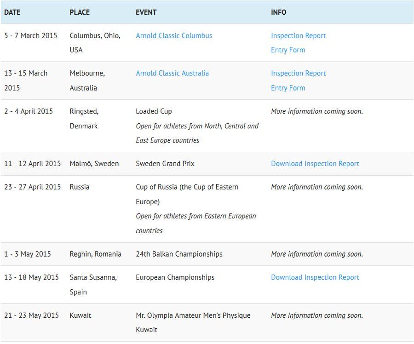
Task: Click the Ringsted, Denmark place cell
Action: click(x=84, y=119)
